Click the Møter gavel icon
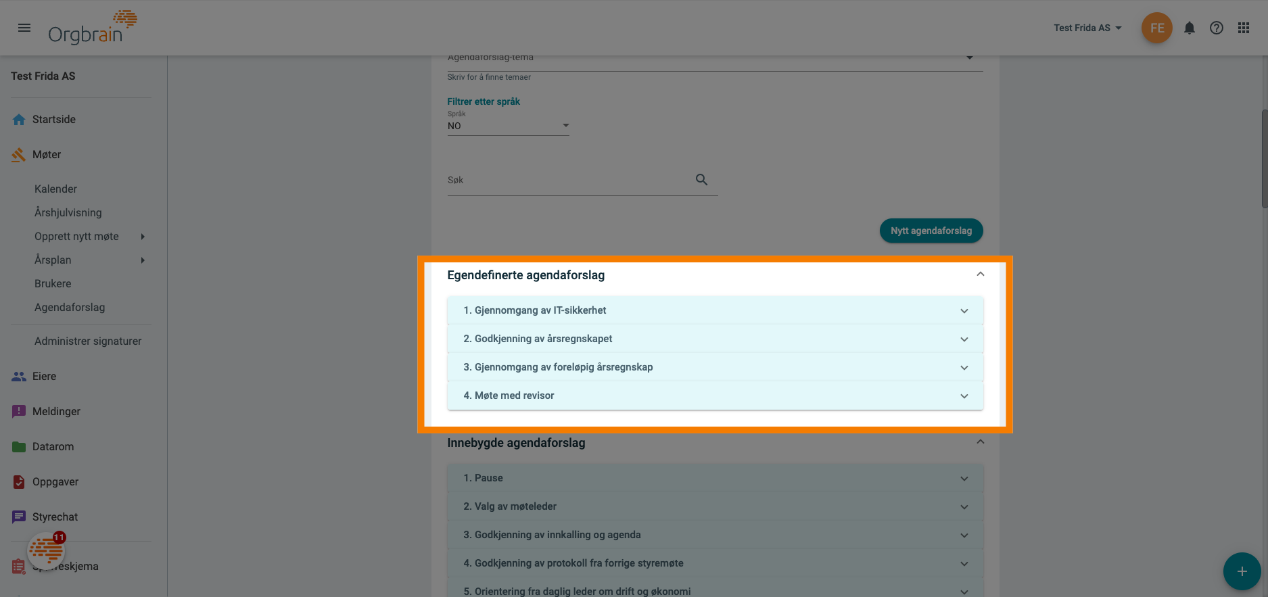This screenshot has width=1268, height=597. pos(19,155)
